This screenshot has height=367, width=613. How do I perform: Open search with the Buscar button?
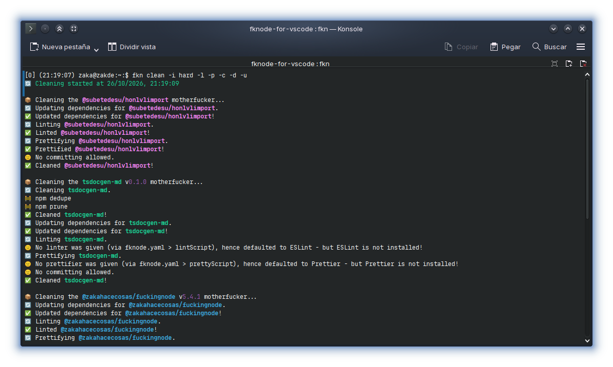pos(549,47)
